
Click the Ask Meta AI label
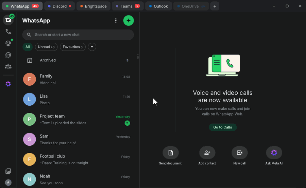point(274,163)
